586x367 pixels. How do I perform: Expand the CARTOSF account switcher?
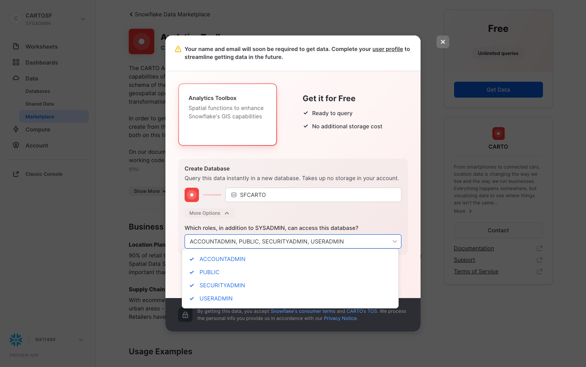pyautogui.click(x=83, y=19)
